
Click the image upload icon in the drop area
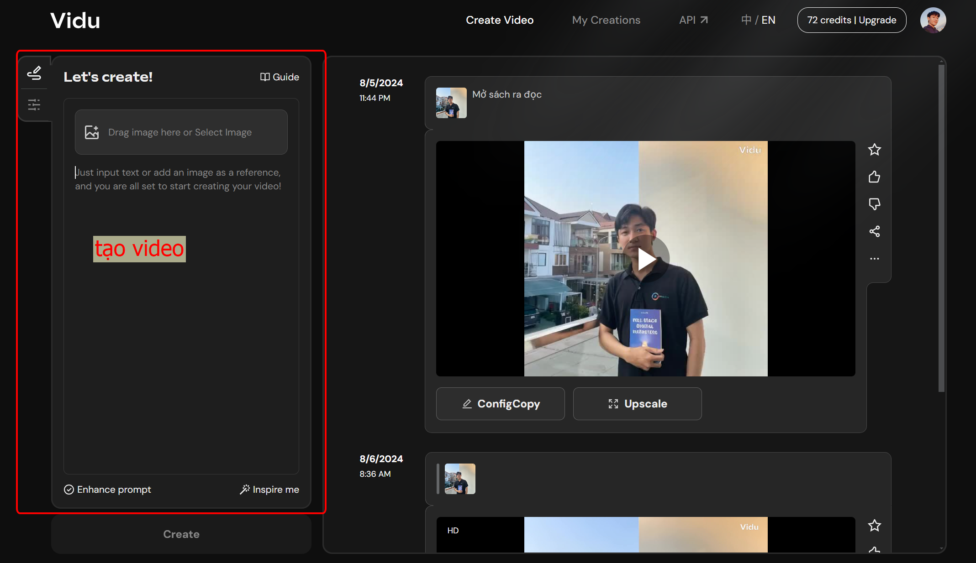[92, 132]
